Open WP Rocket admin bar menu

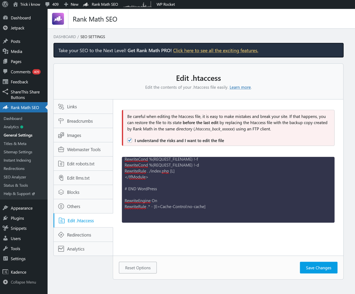coord(166,4)
